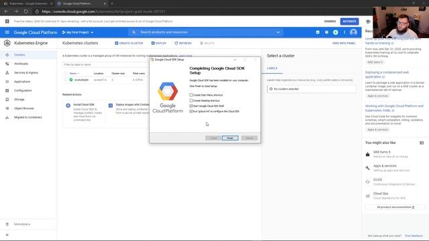Screen dimensions: 429x241
Task: Tick the select-all checkbox in cluster table header
Action: (x=66, y=73)
